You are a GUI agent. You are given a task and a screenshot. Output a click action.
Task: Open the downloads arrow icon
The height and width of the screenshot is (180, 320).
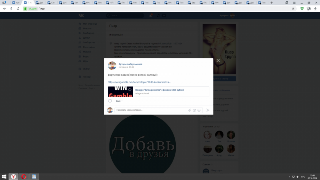click(x=315, y=9)
